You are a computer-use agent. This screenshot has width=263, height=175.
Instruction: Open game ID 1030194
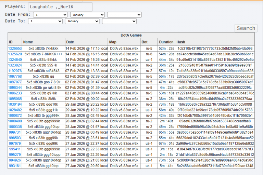pos(15,104)
